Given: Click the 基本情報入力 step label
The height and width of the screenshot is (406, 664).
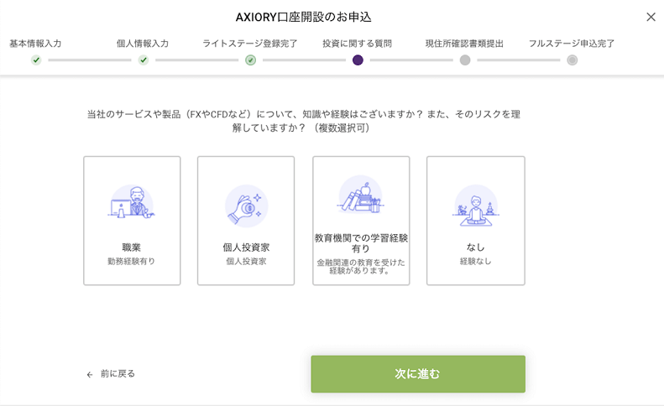Looking at the screenshot, I should 35,44.
